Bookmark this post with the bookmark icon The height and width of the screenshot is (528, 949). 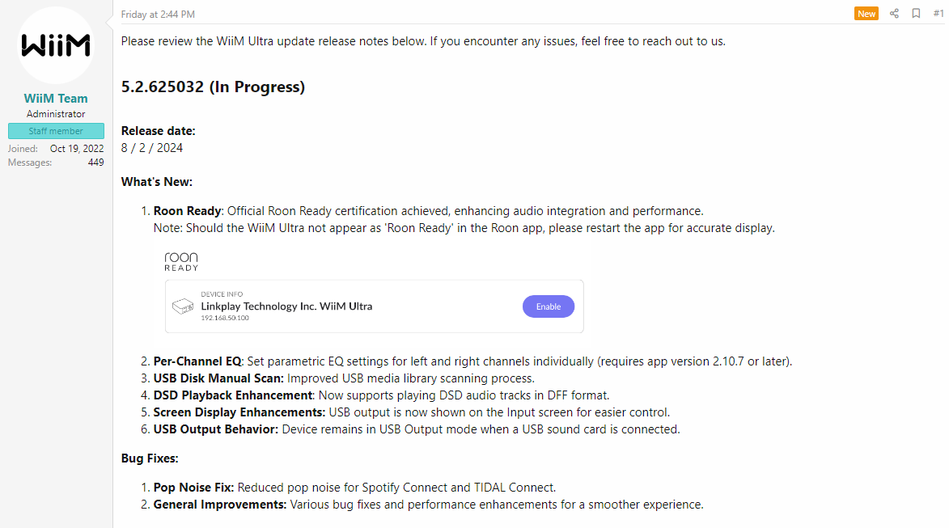916,13
